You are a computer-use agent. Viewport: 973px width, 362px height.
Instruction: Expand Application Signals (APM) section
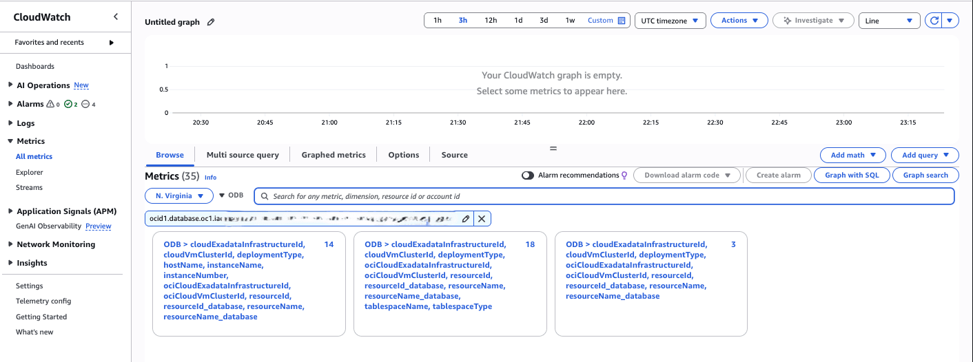click(10, 211)
